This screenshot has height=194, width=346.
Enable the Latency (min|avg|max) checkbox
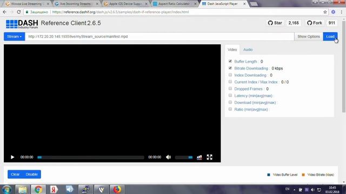click(230, 95)
